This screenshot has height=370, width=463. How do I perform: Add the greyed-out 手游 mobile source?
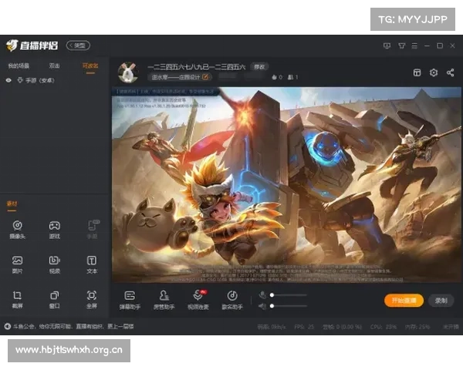[92, 229]
